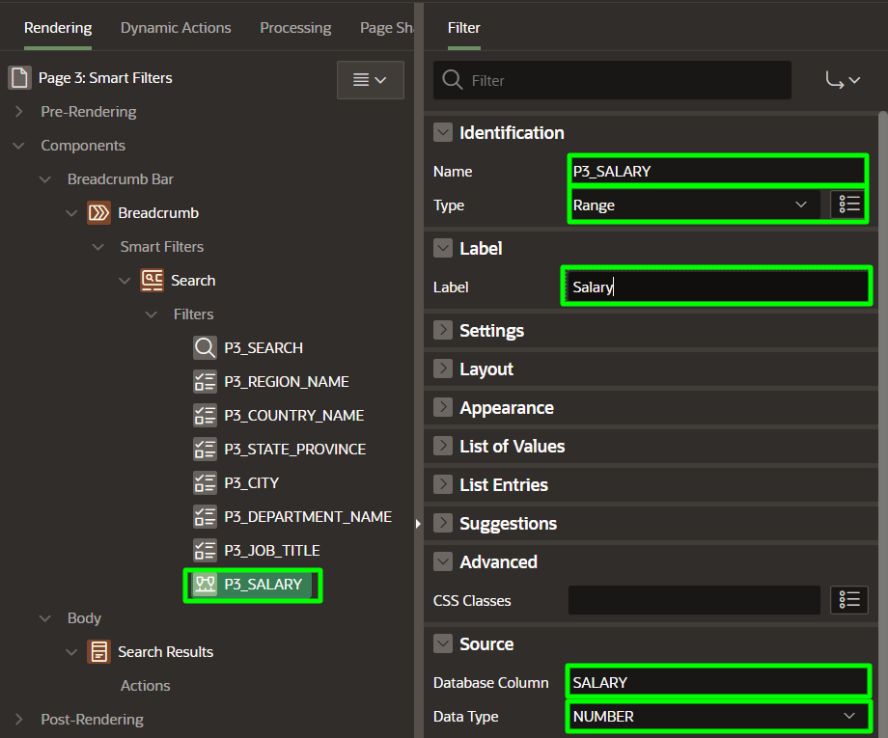Click the Search Results report icon
This screenshot has height=738, width=888.
(x=98, y=651)
